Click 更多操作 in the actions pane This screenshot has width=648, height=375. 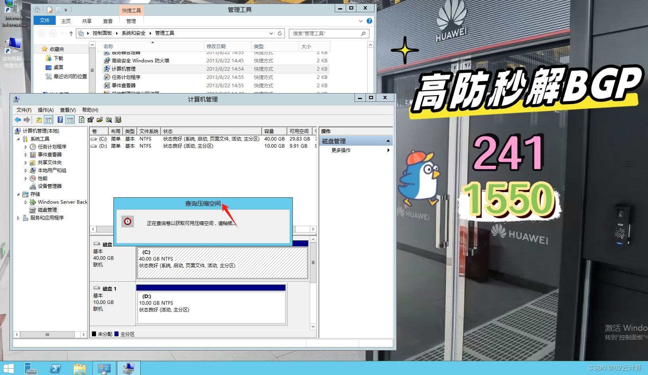(x=341, y=150)
